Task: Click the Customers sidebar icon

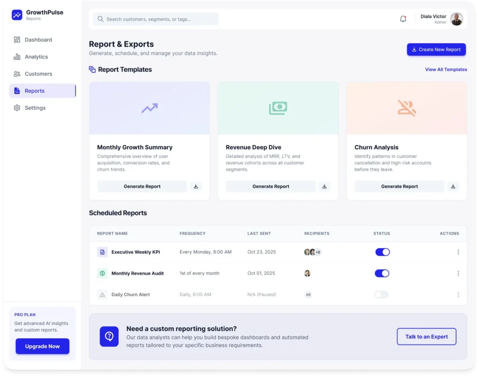Action: tap(16, 74)
